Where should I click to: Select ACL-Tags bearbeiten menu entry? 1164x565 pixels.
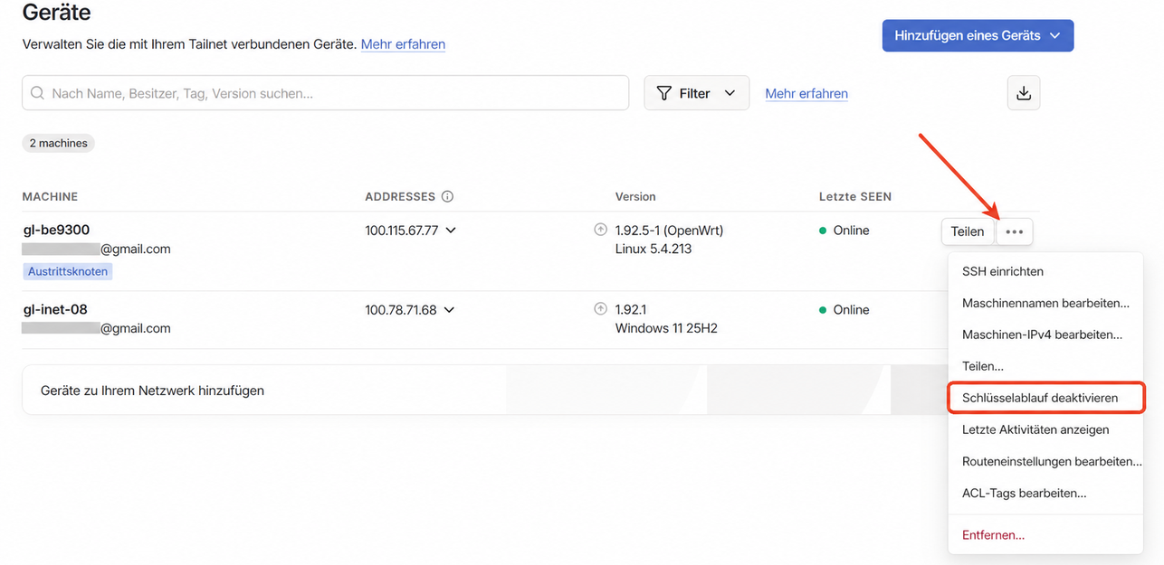(1024, 493)
